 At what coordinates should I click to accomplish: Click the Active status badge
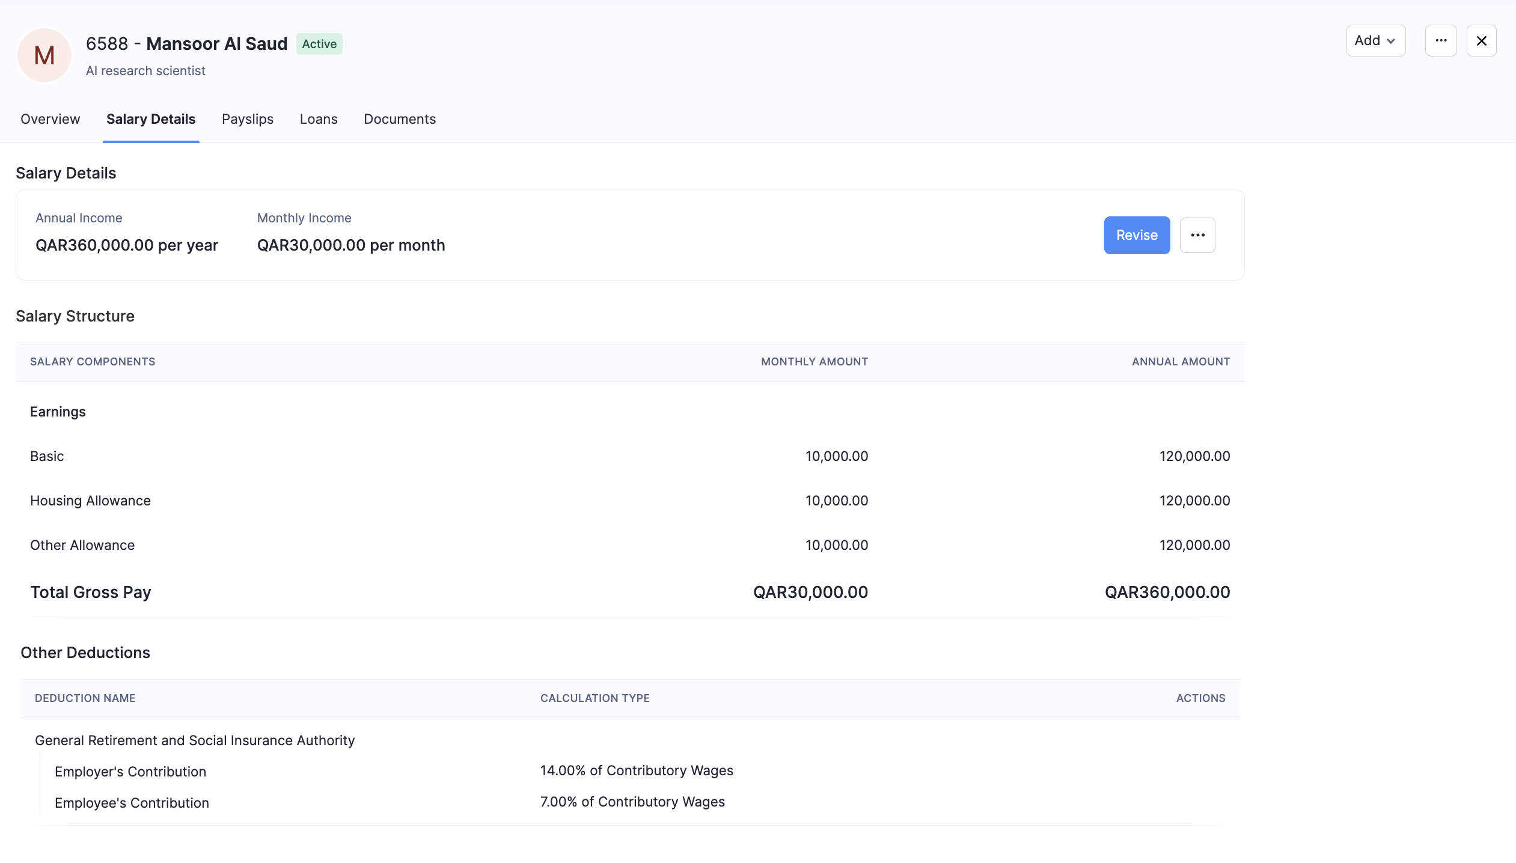click(319, 44)
